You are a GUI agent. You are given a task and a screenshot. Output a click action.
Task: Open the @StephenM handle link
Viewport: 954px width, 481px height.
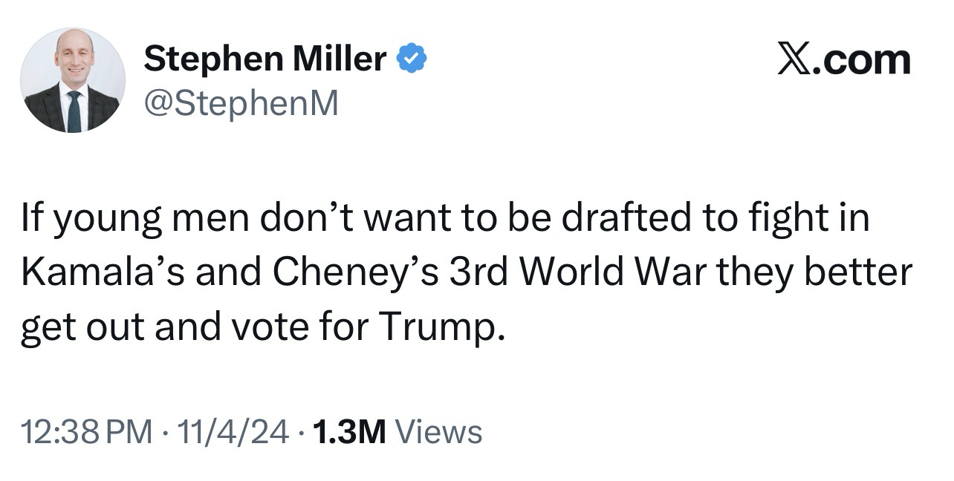pos(241,104)
